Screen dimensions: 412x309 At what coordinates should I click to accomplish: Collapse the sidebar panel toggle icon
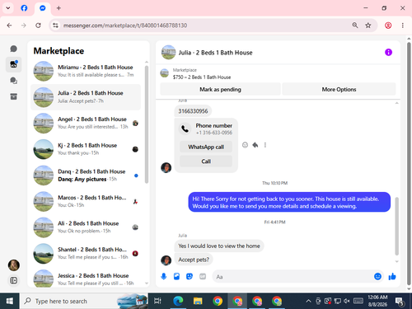pyautogui.click(x=13, y=280)
